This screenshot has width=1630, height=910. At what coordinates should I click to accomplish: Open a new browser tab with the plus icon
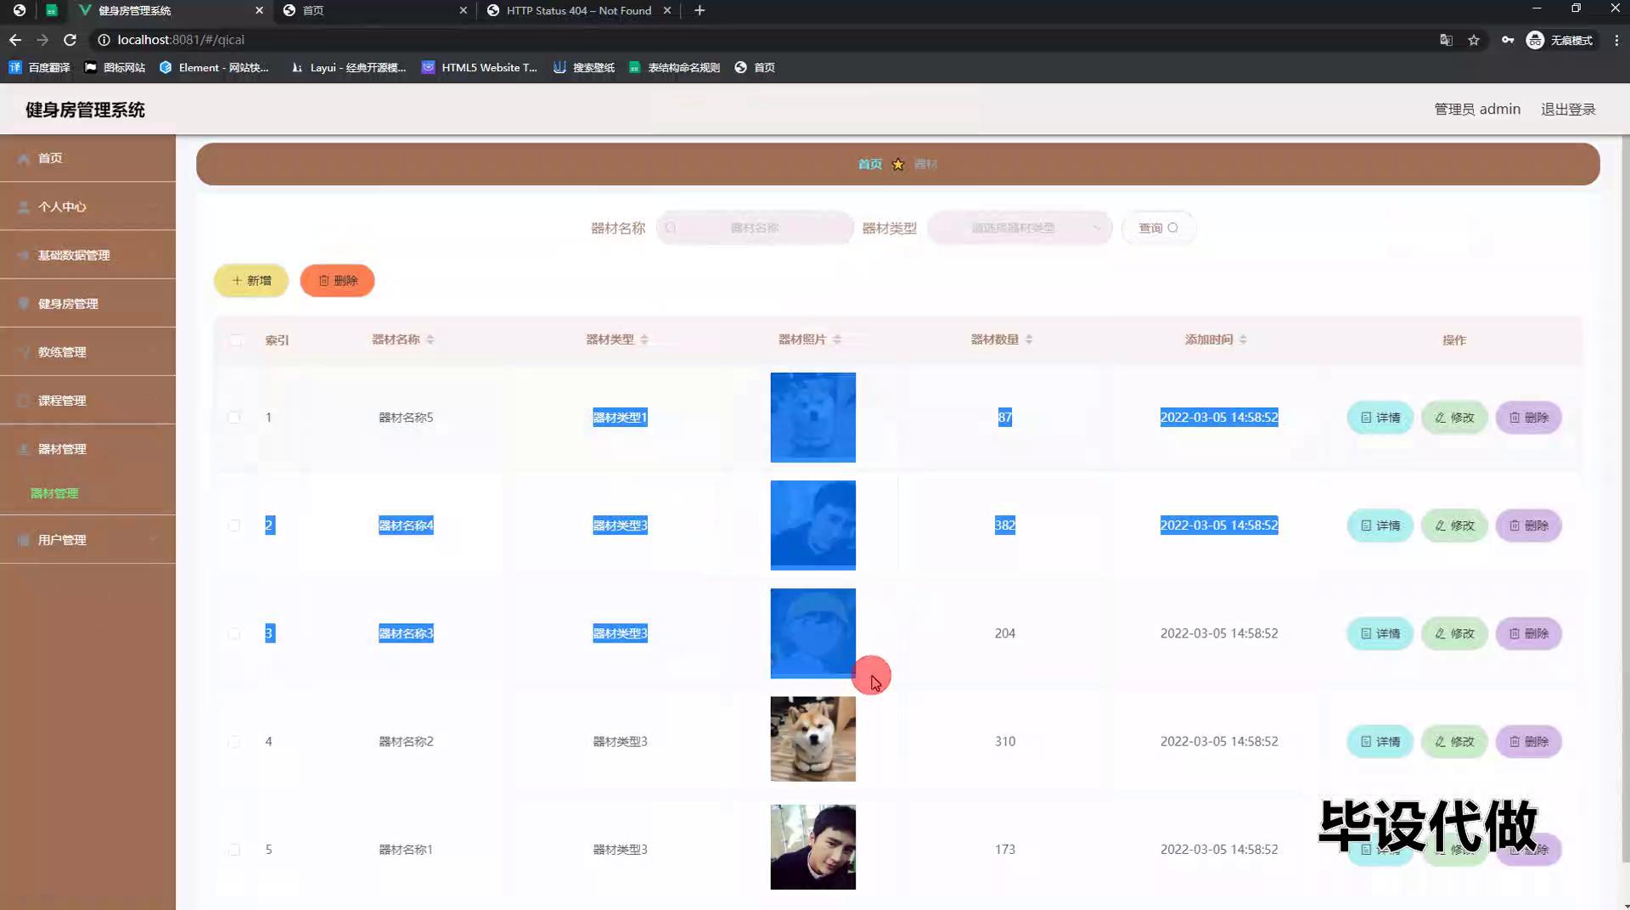[700, 10]
